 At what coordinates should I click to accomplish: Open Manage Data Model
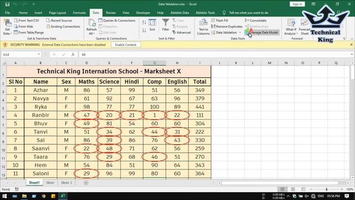pos(262,32)
